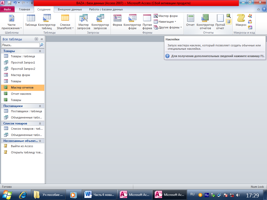
Task: Open Query Design (Конструктор запросов)
Action: tap(100, 22)
